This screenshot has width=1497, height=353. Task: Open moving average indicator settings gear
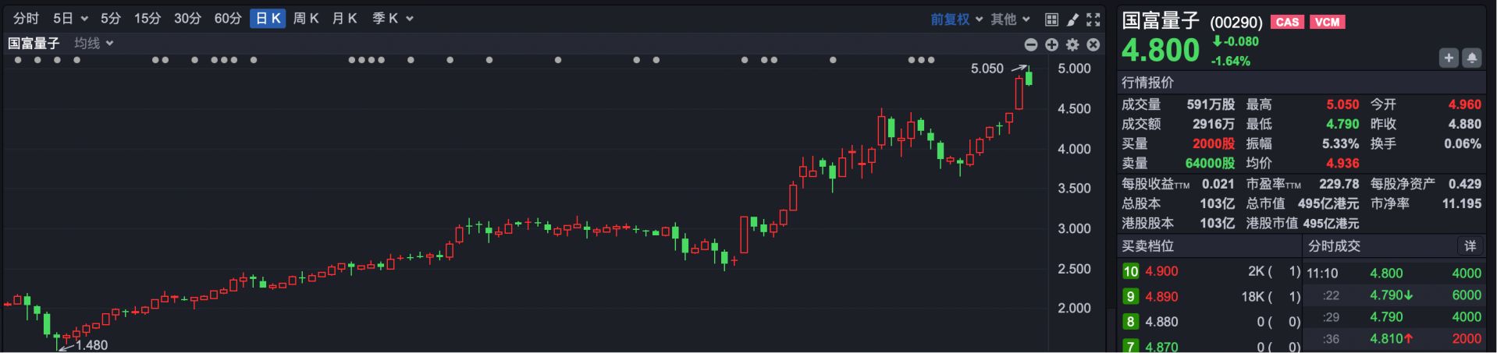tap(1072, 45)
